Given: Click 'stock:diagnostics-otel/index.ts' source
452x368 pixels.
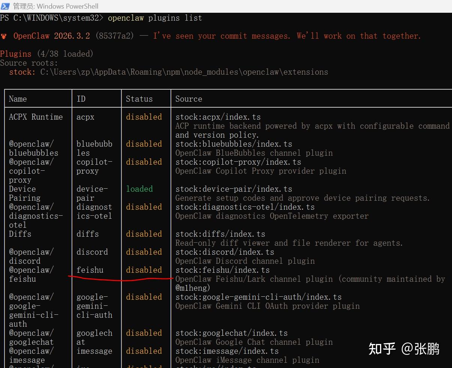Looking at the screenshot, I should (245, 207).
